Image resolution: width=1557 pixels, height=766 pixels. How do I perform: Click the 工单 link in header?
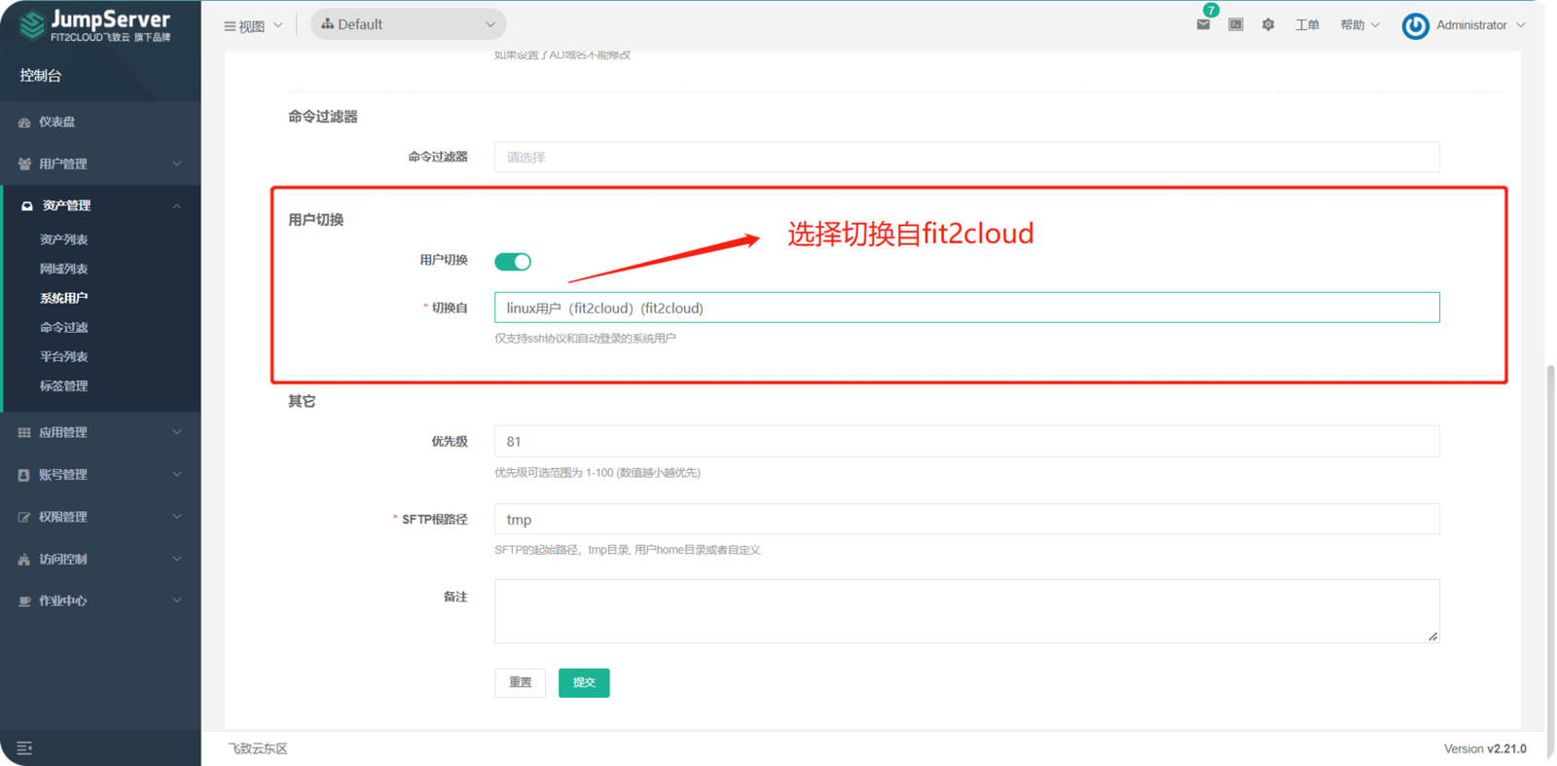tap(1307, 24)
